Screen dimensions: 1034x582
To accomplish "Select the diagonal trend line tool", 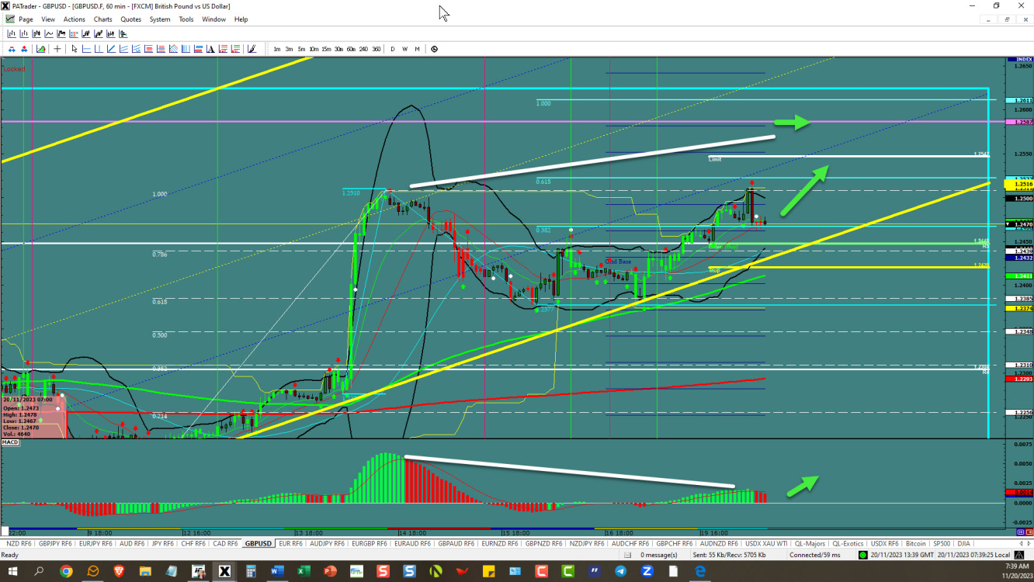I will tap(111, 49).
